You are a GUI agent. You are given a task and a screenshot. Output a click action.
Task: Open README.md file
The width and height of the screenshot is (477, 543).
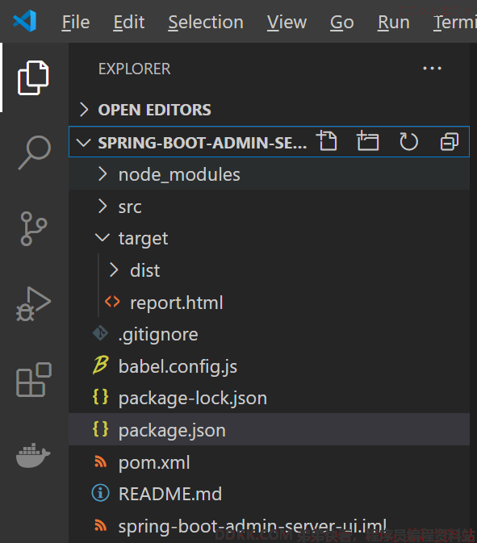(170, 494)
